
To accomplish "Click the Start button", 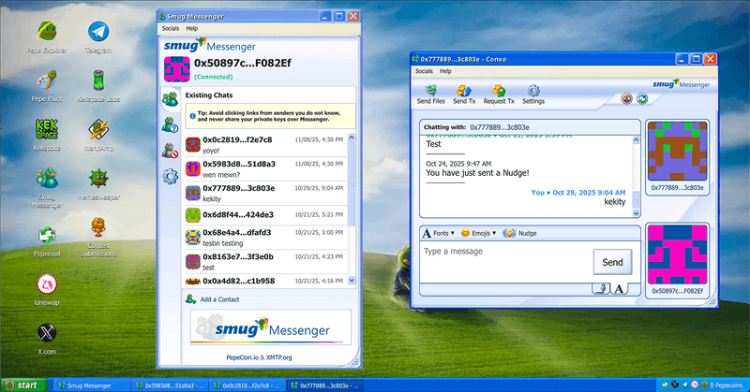I will [24, 385].
